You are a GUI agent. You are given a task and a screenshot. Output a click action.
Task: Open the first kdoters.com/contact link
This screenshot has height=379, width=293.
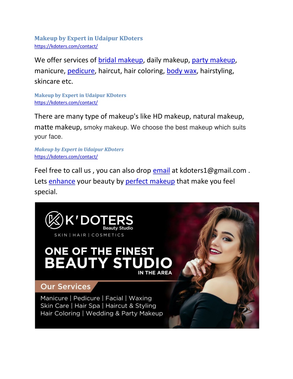point(66,46)
